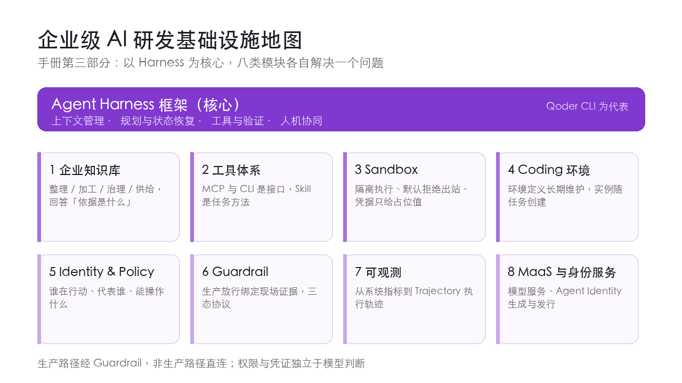Click the 从系统指标到 Trajectory description
The image size is (682, 383).
(414, 298)
